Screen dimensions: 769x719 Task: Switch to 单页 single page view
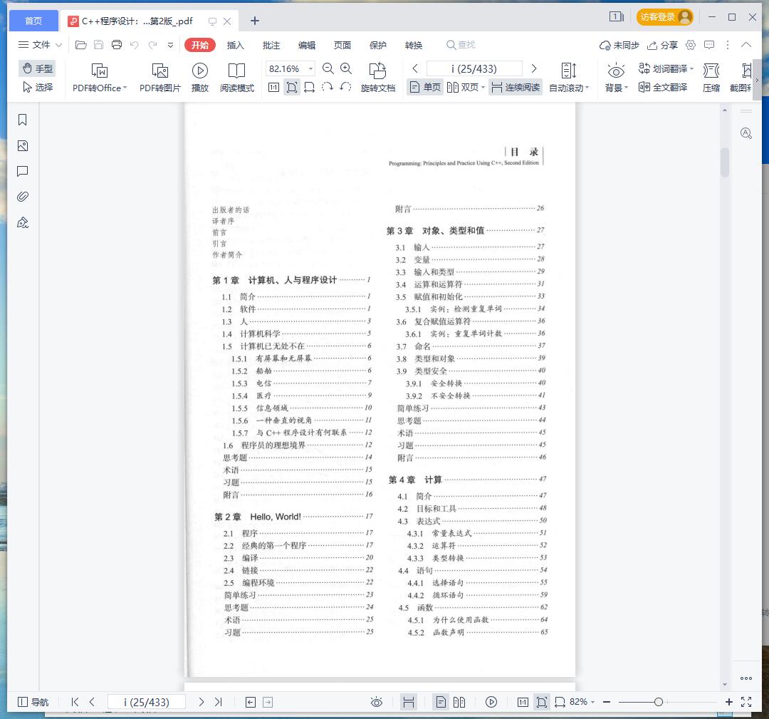[x=425, y=88]
